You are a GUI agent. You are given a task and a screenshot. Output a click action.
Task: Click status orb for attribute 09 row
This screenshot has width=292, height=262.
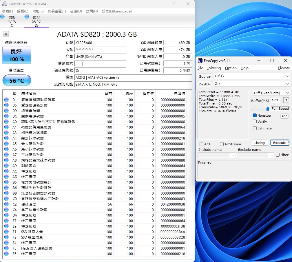coord(6,111)
